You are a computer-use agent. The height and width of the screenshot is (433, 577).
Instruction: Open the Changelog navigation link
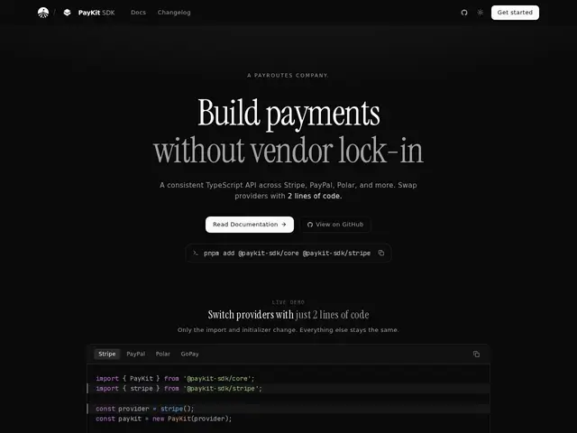[174, 13]
